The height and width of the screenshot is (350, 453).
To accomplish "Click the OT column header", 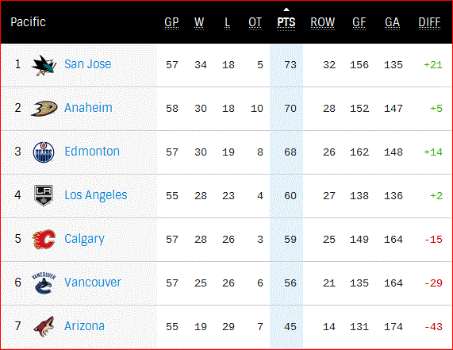I will tap(255, 22).
